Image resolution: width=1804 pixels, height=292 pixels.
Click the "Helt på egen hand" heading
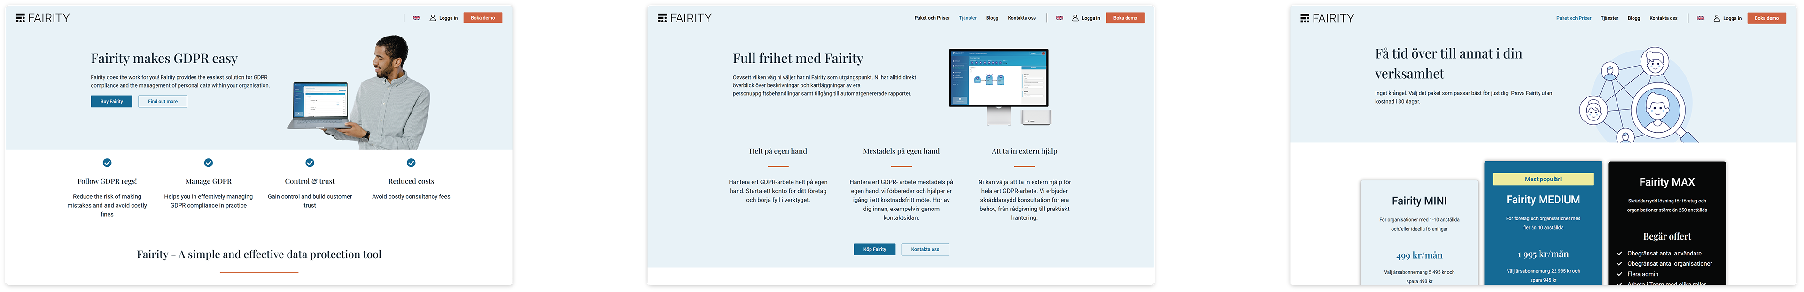(x=778, y=151)
